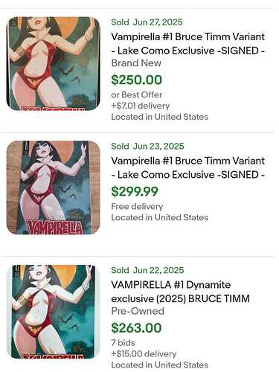The height and width of the screenshot is (372, 279).
Task: Open the title of the $250.00 listing
Action: (188, 44)
